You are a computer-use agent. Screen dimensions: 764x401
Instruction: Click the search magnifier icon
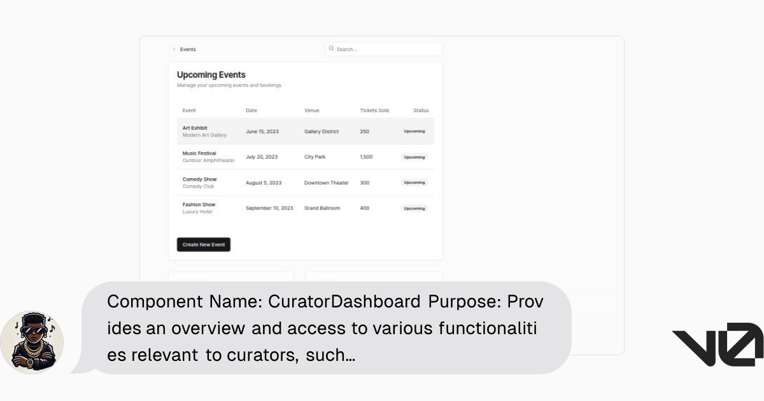(x=331, y=48)
